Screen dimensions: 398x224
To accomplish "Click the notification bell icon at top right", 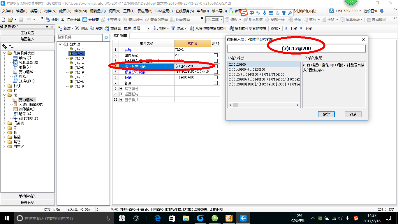I will pyautogui.click(x=382, y=11).
